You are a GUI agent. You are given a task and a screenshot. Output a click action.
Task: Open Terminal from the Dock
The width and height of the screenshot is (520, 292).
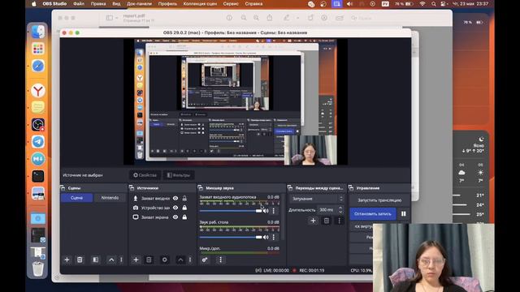[38, 176]
